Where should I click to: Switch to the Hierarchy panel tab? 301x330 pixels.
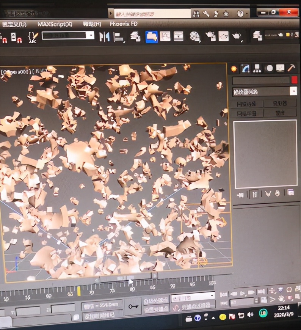tap(257, 69)
